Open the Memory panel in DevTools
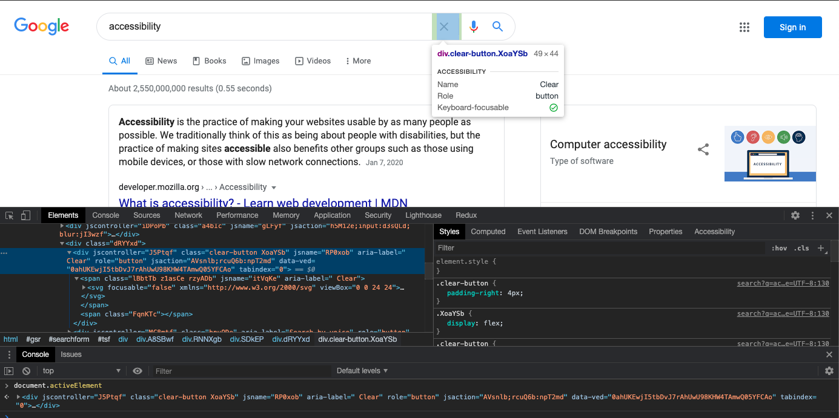 (286, 215)
